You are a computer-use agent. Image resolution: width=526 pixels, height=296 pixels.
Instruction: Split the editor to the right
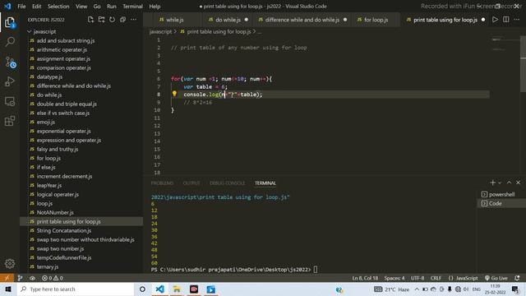pyautogui.click(x=506, y=20)
